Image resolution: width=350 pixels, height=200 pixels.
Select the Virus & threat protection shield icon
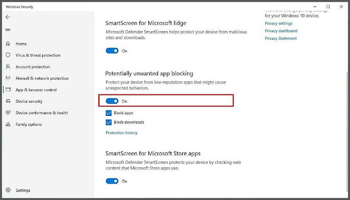tap(8, 55)
